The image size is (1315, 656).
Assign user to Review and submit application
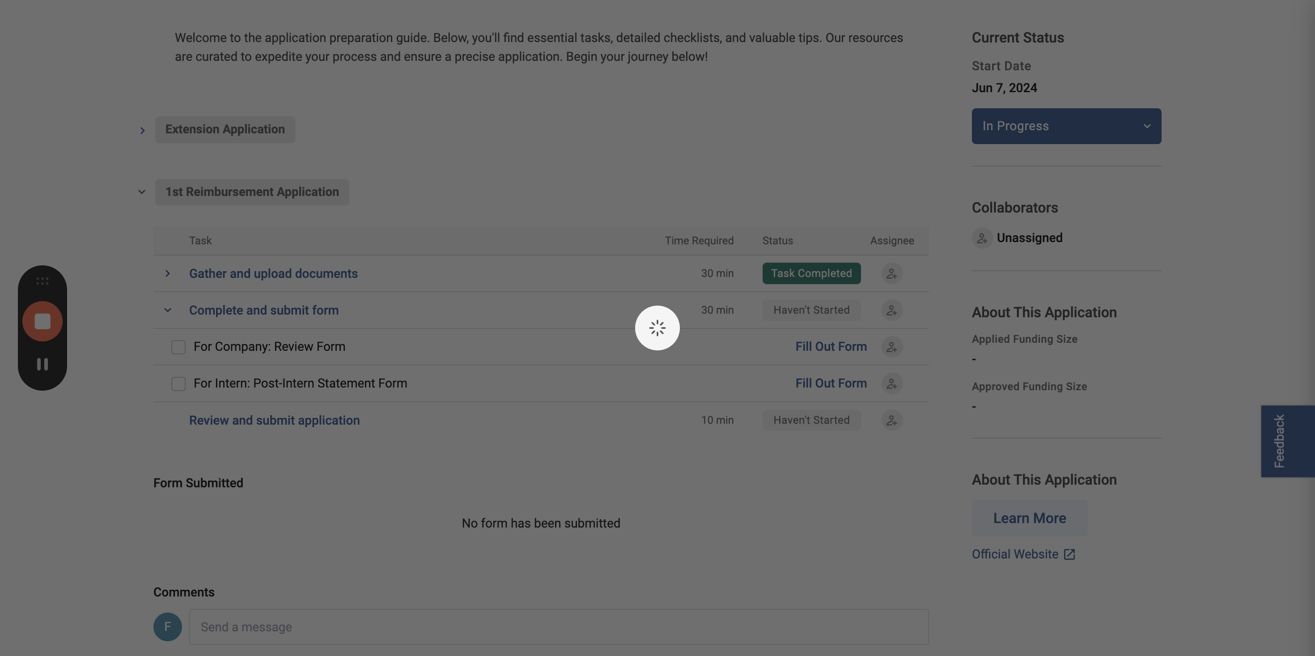pos(892,421)
